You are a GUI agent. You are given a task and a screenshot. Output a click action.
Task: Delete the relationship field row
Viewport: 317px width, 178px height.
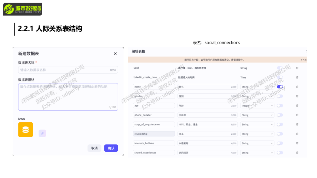297,134
